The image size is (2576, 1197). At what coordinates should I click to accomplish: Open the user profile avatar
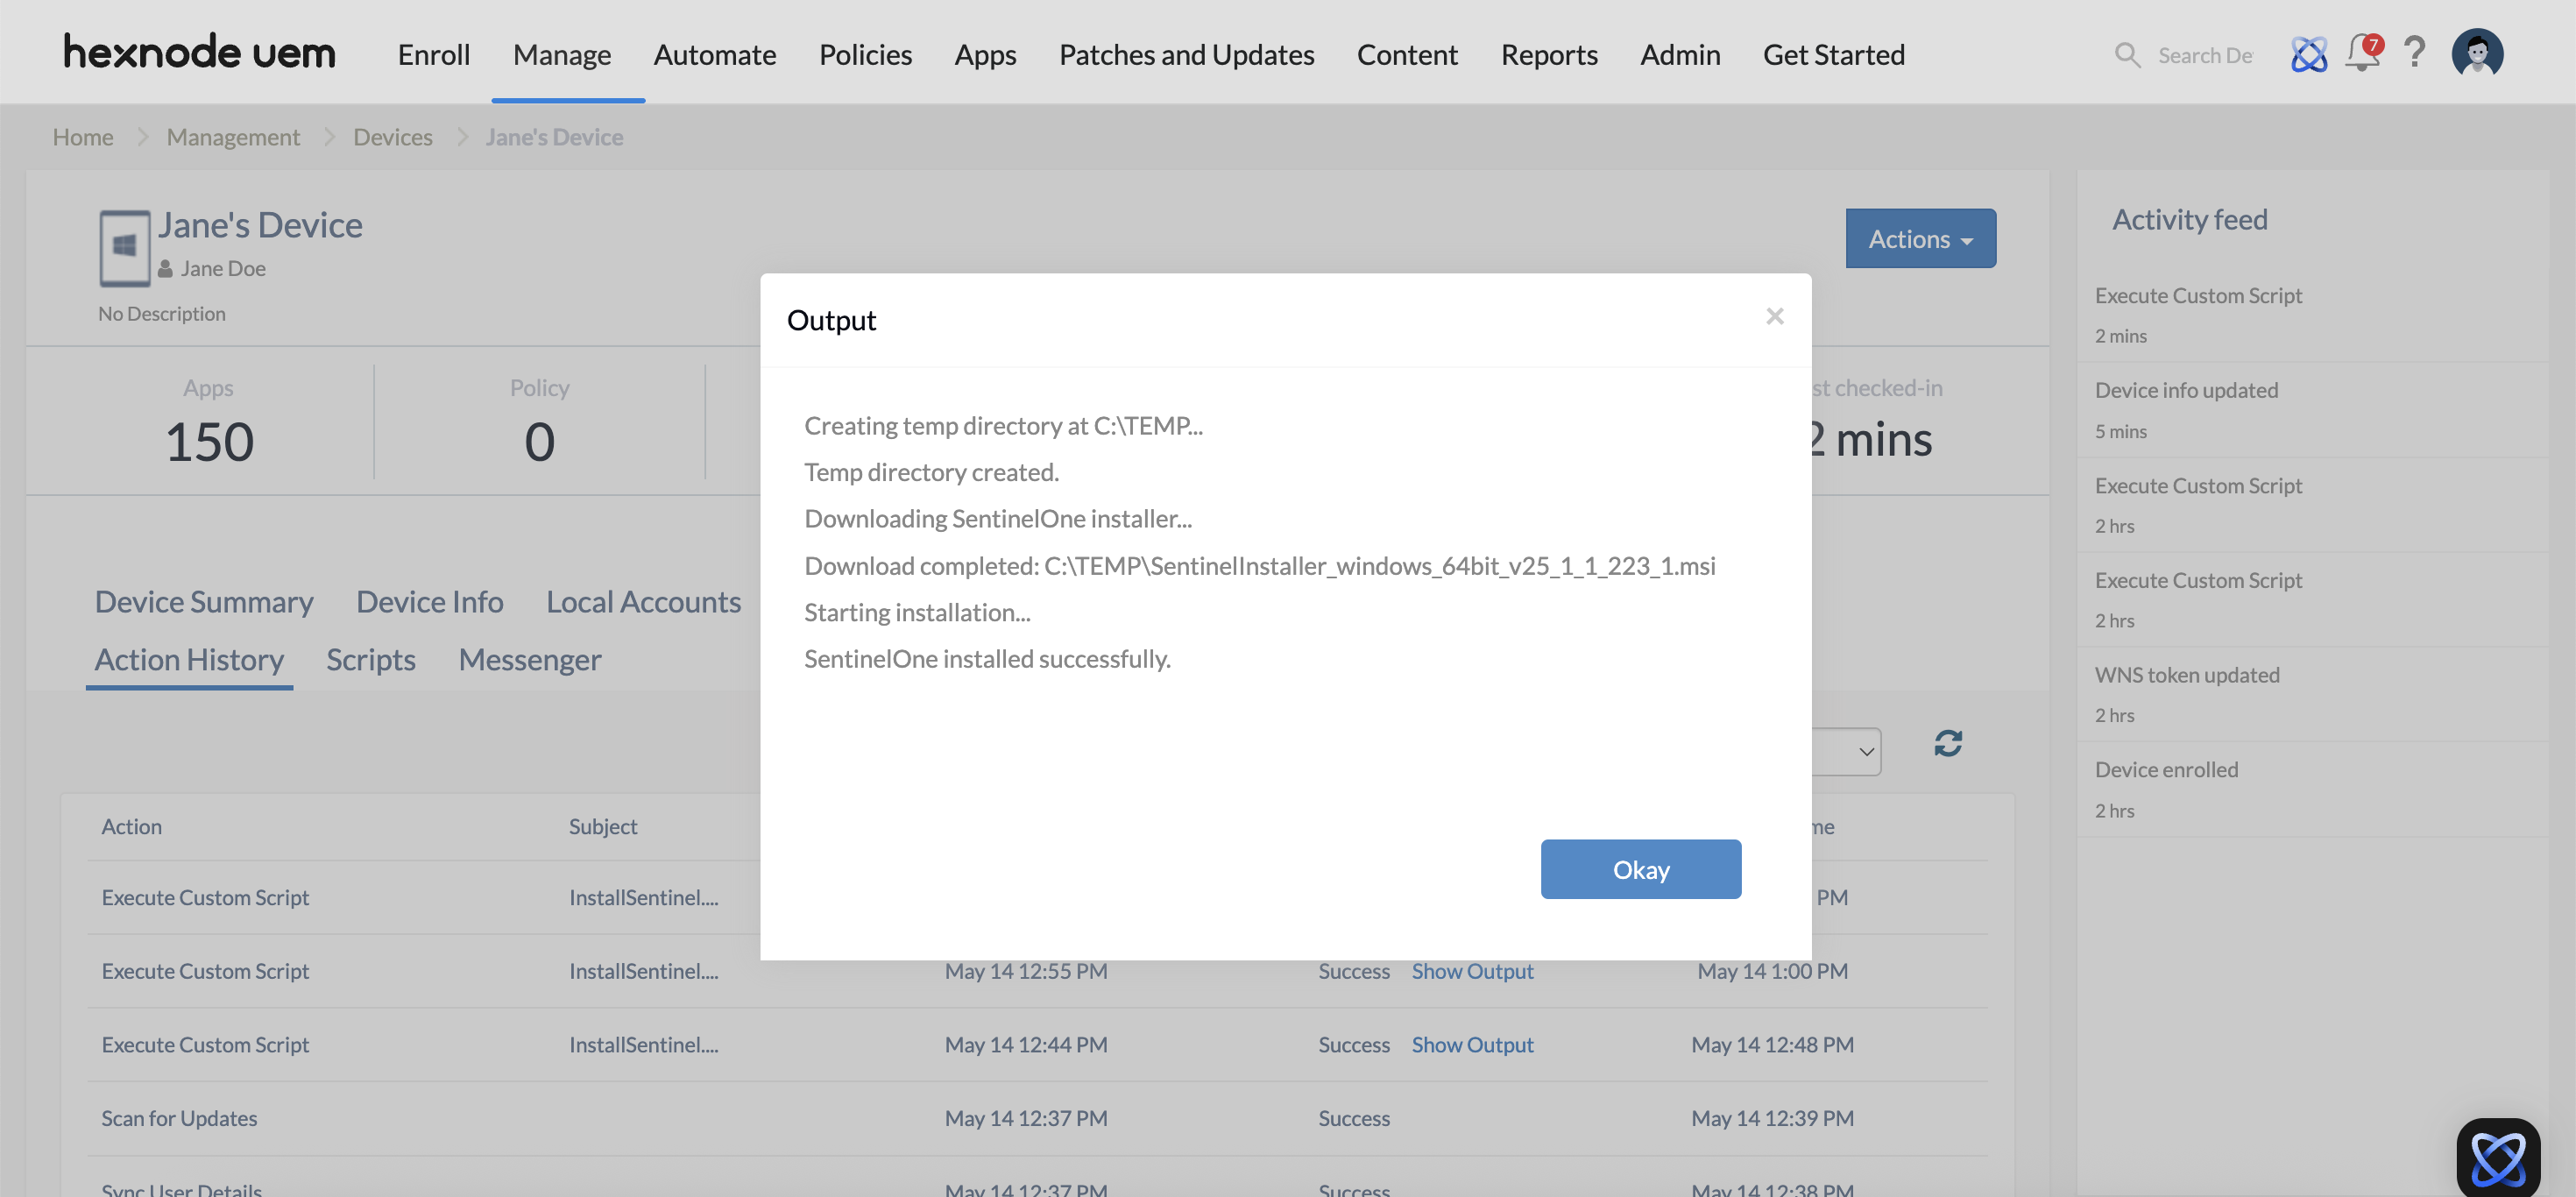click(2477, 53)
